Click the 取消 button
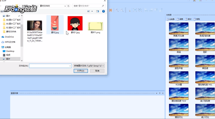215x119 pixels. [97, 71]
